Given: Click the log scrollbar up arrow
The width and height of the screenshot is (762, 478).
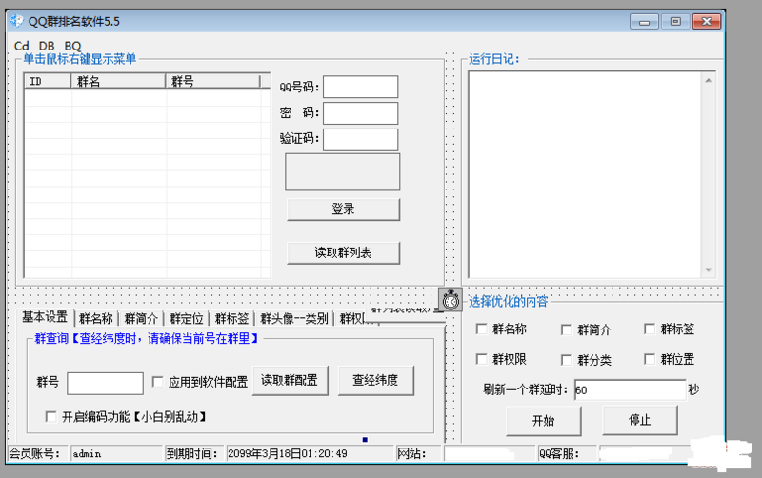Looking at the screenshot, I should point(709,80).
